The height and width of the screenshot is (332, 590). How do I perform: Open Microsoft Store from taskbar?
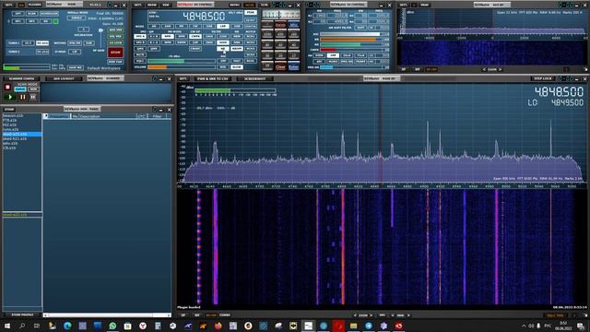127,326
